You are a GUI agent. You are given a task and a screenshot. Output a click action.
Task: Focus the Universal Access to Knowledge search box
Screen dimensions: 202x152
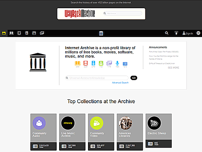(97, 78)
